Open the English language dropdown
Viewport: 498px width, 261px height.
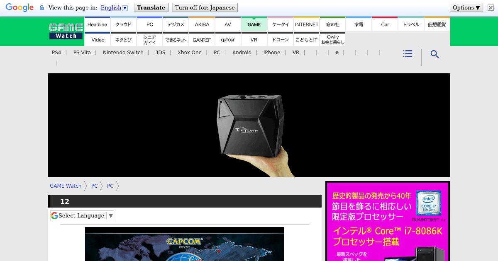tap(114, 7)
